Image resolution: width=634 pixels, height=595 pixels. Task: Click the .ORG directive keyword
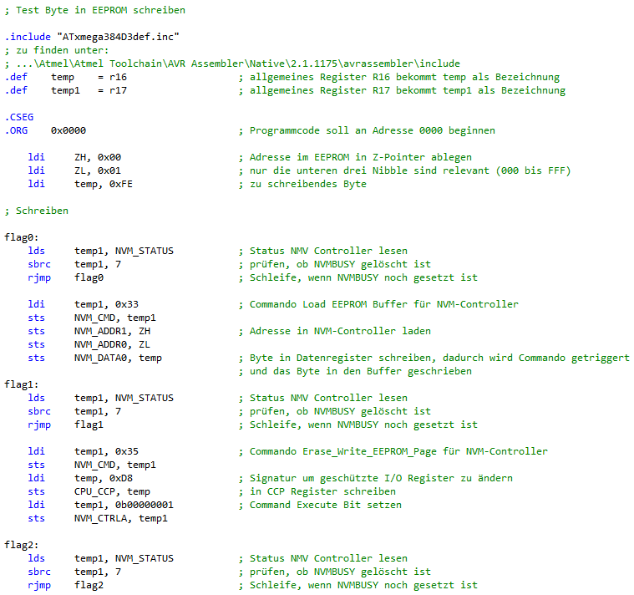click(x=17, y=130)
